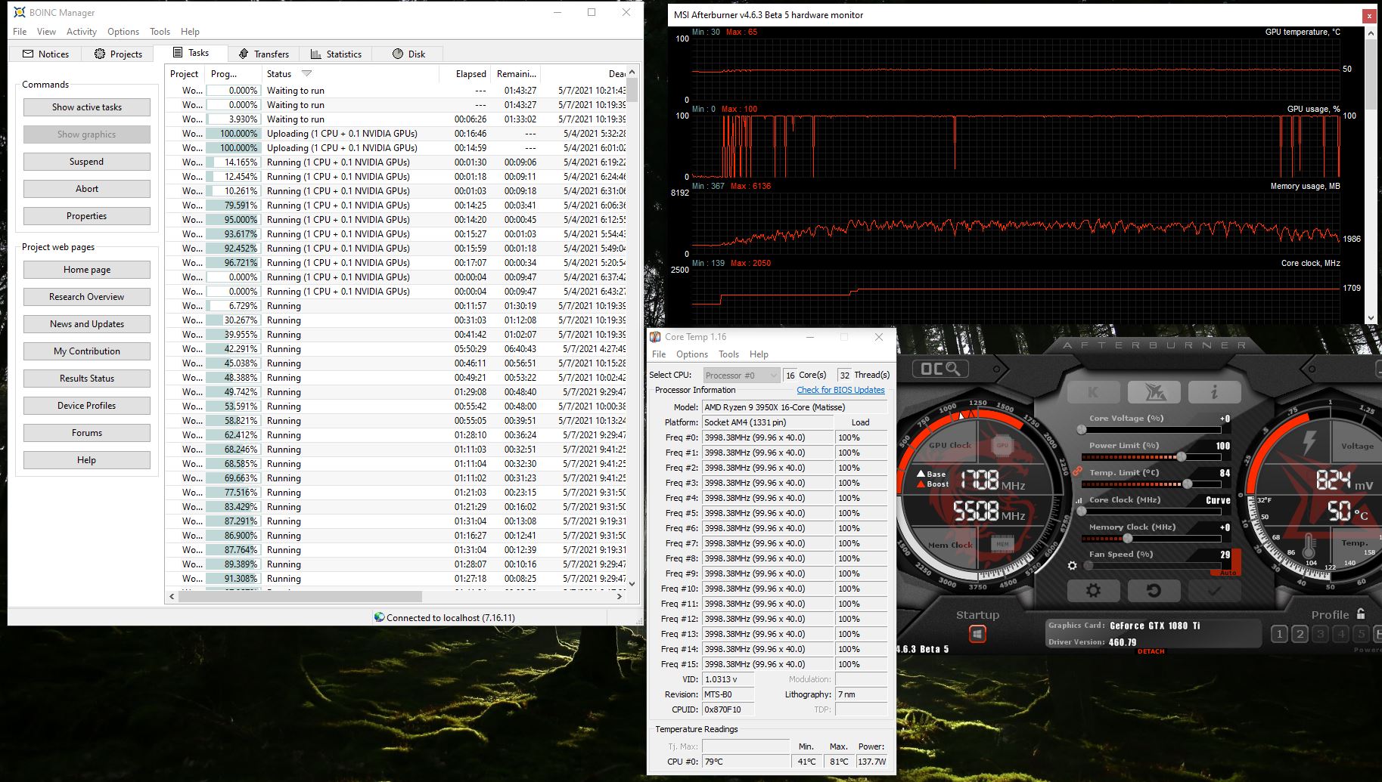Switch to the Projects tab in BOINC
The width and height of the screenshot is (1382, 782).
point(118,54)
